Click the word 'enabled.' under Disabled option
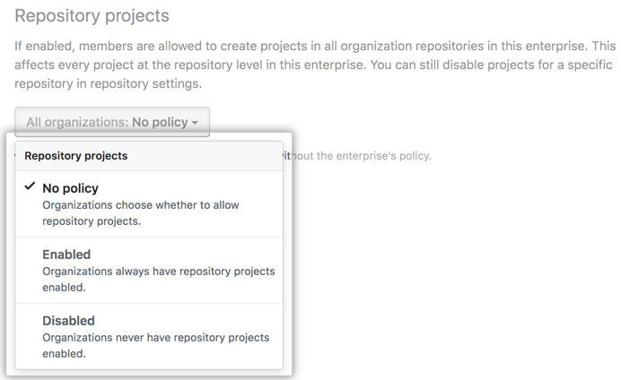 [x=64, y=353]
